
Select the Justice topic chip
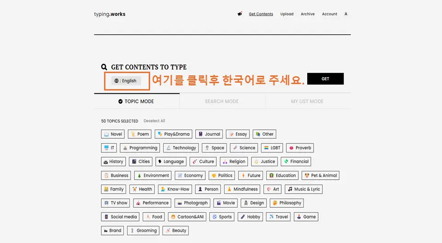(264, 162)
